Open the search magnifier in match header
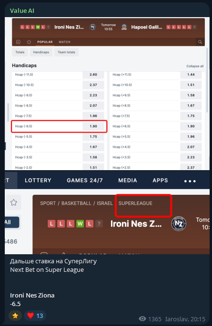 click(200, 42)
